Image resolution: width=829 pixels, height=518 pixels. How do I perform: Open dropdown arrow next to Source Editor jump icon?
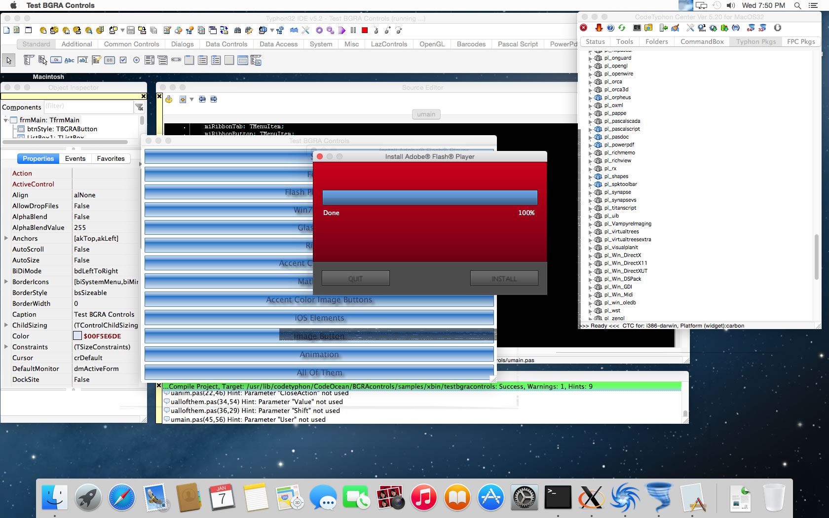coord(191,100)
